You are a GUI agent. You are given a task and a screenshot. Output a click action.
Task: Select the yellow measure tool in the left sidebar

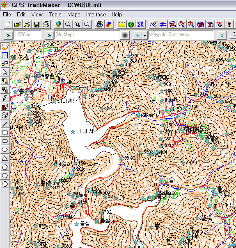(5, 64)
